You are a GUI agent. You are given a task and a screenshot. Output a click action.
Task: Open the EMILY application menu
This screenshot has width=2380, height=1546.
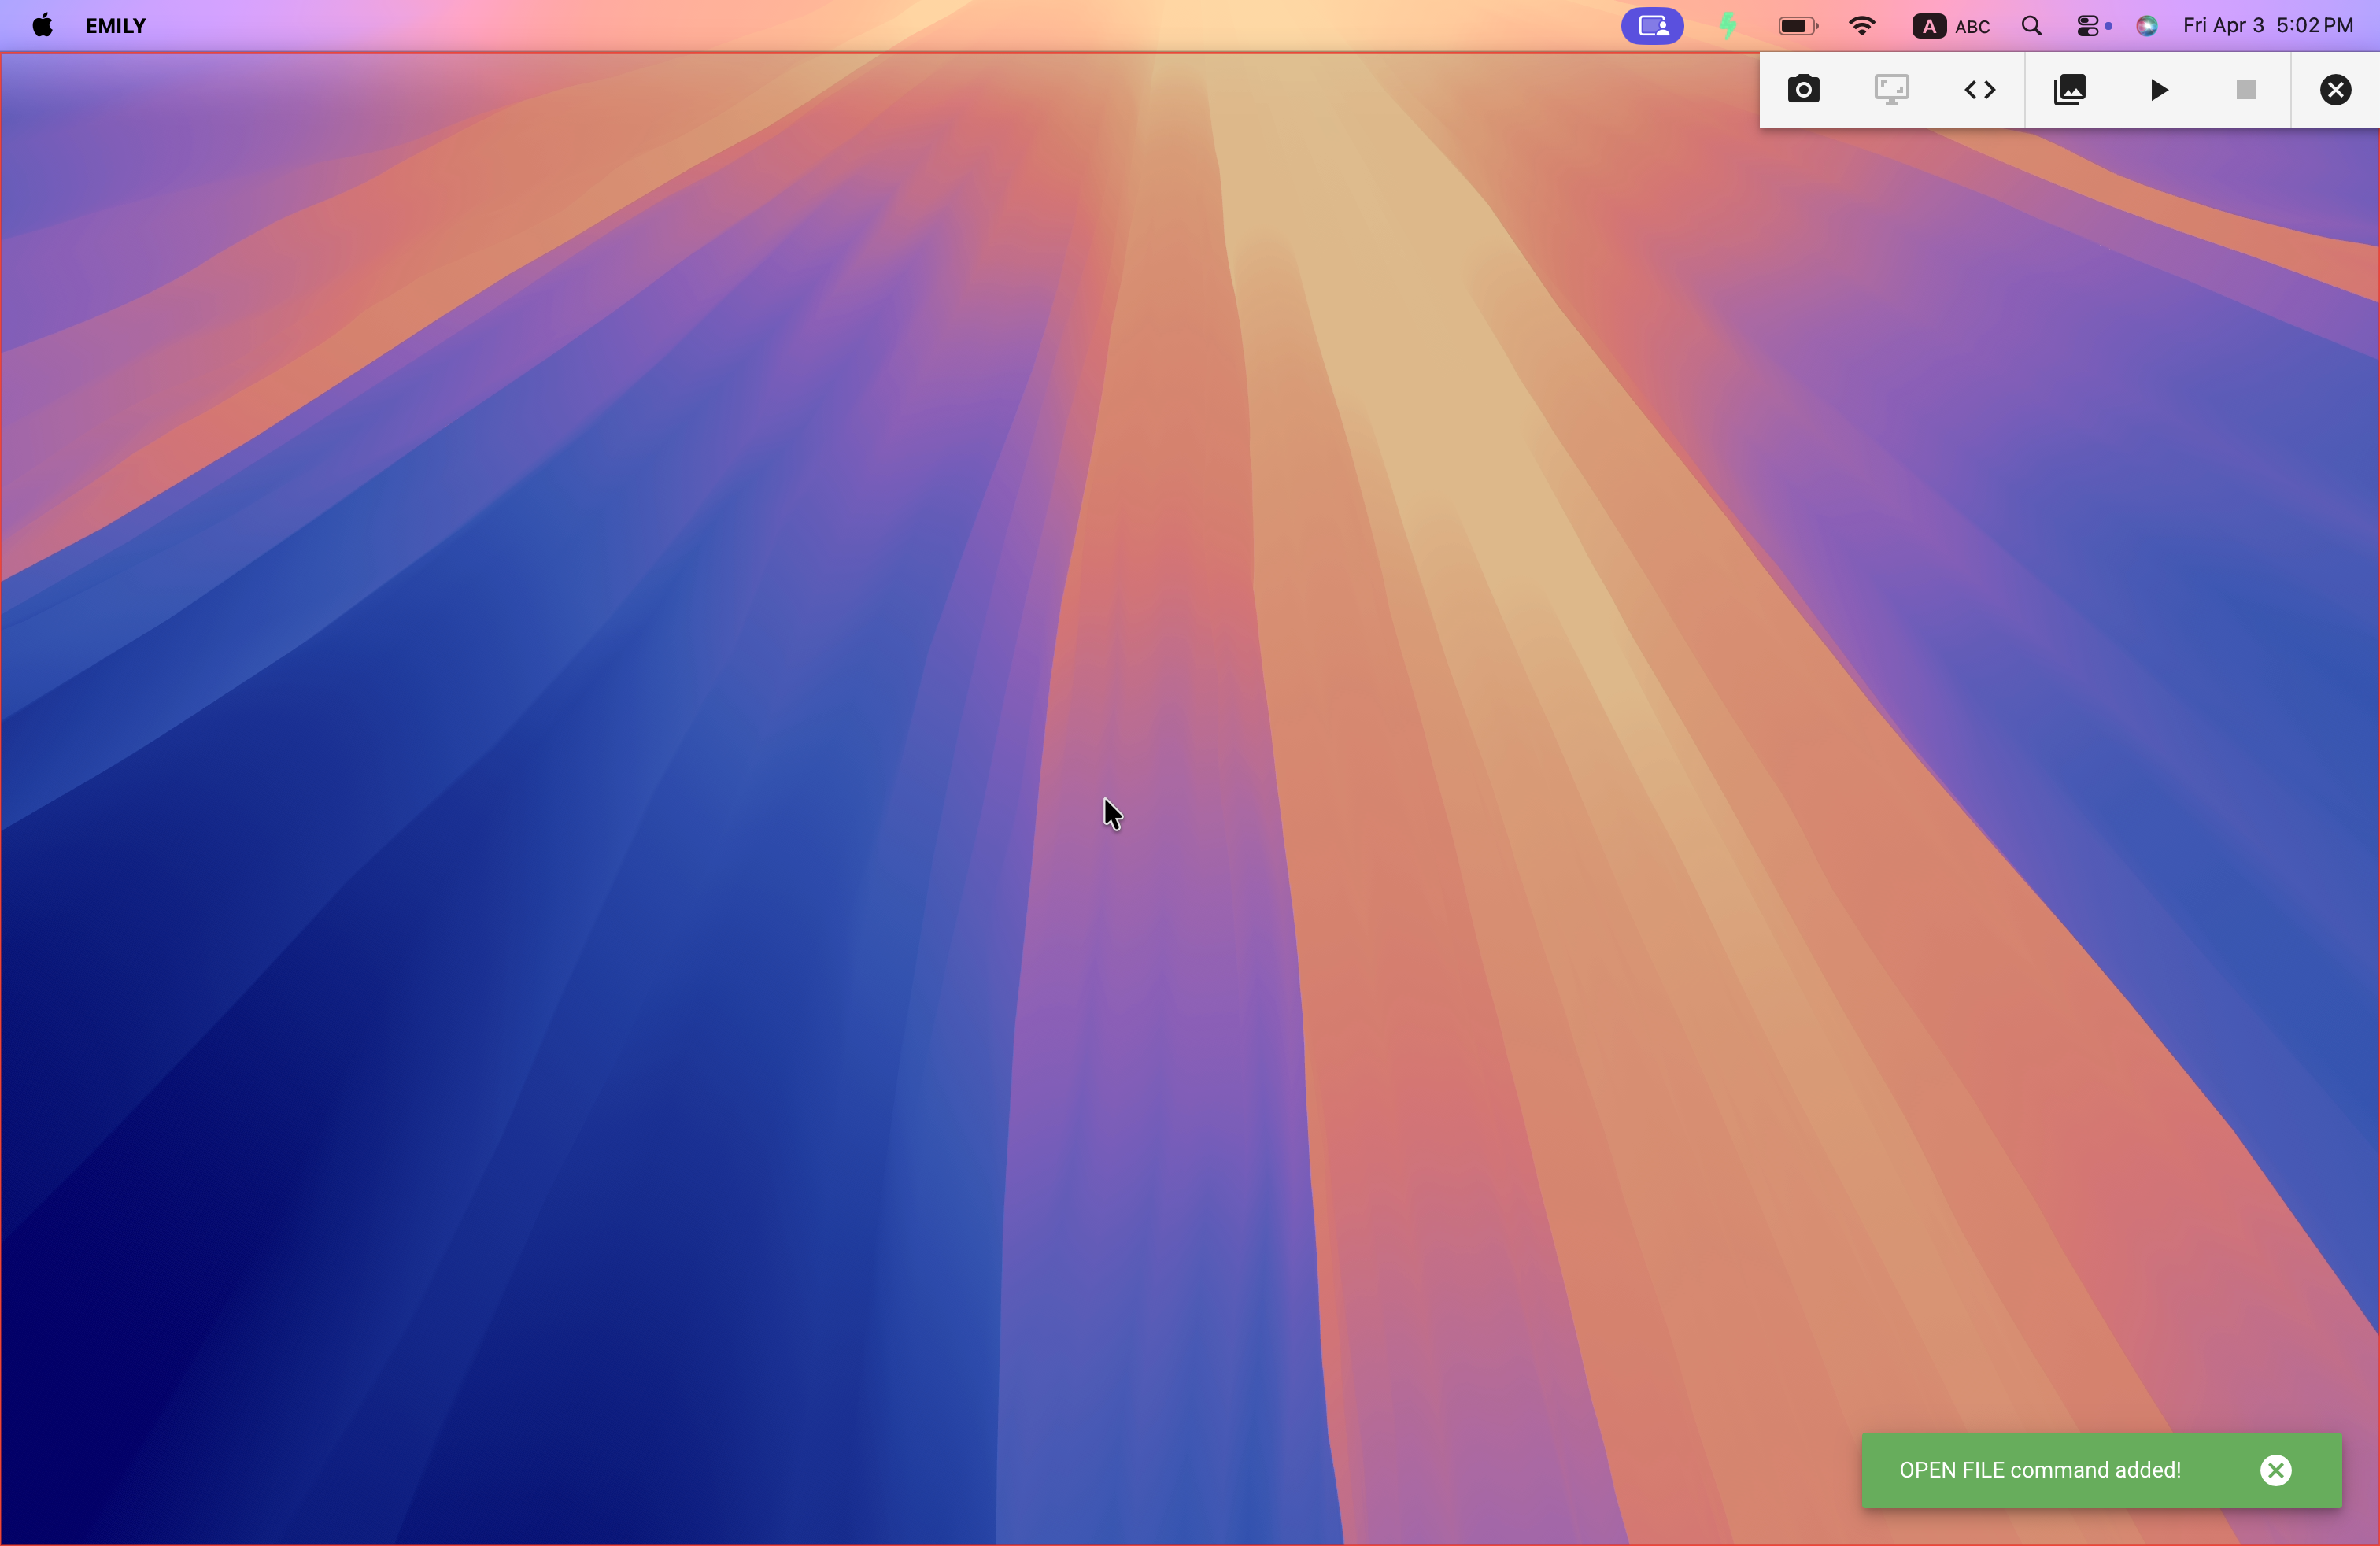pyautogui.click(x=115, y=26)
